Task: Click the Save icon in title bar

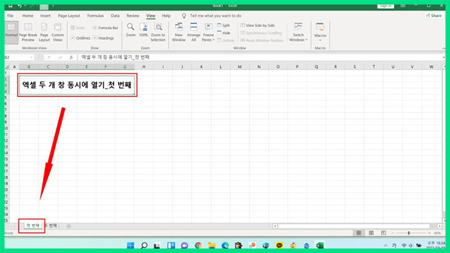Action: pyautogui.click(x=10, y=6)
